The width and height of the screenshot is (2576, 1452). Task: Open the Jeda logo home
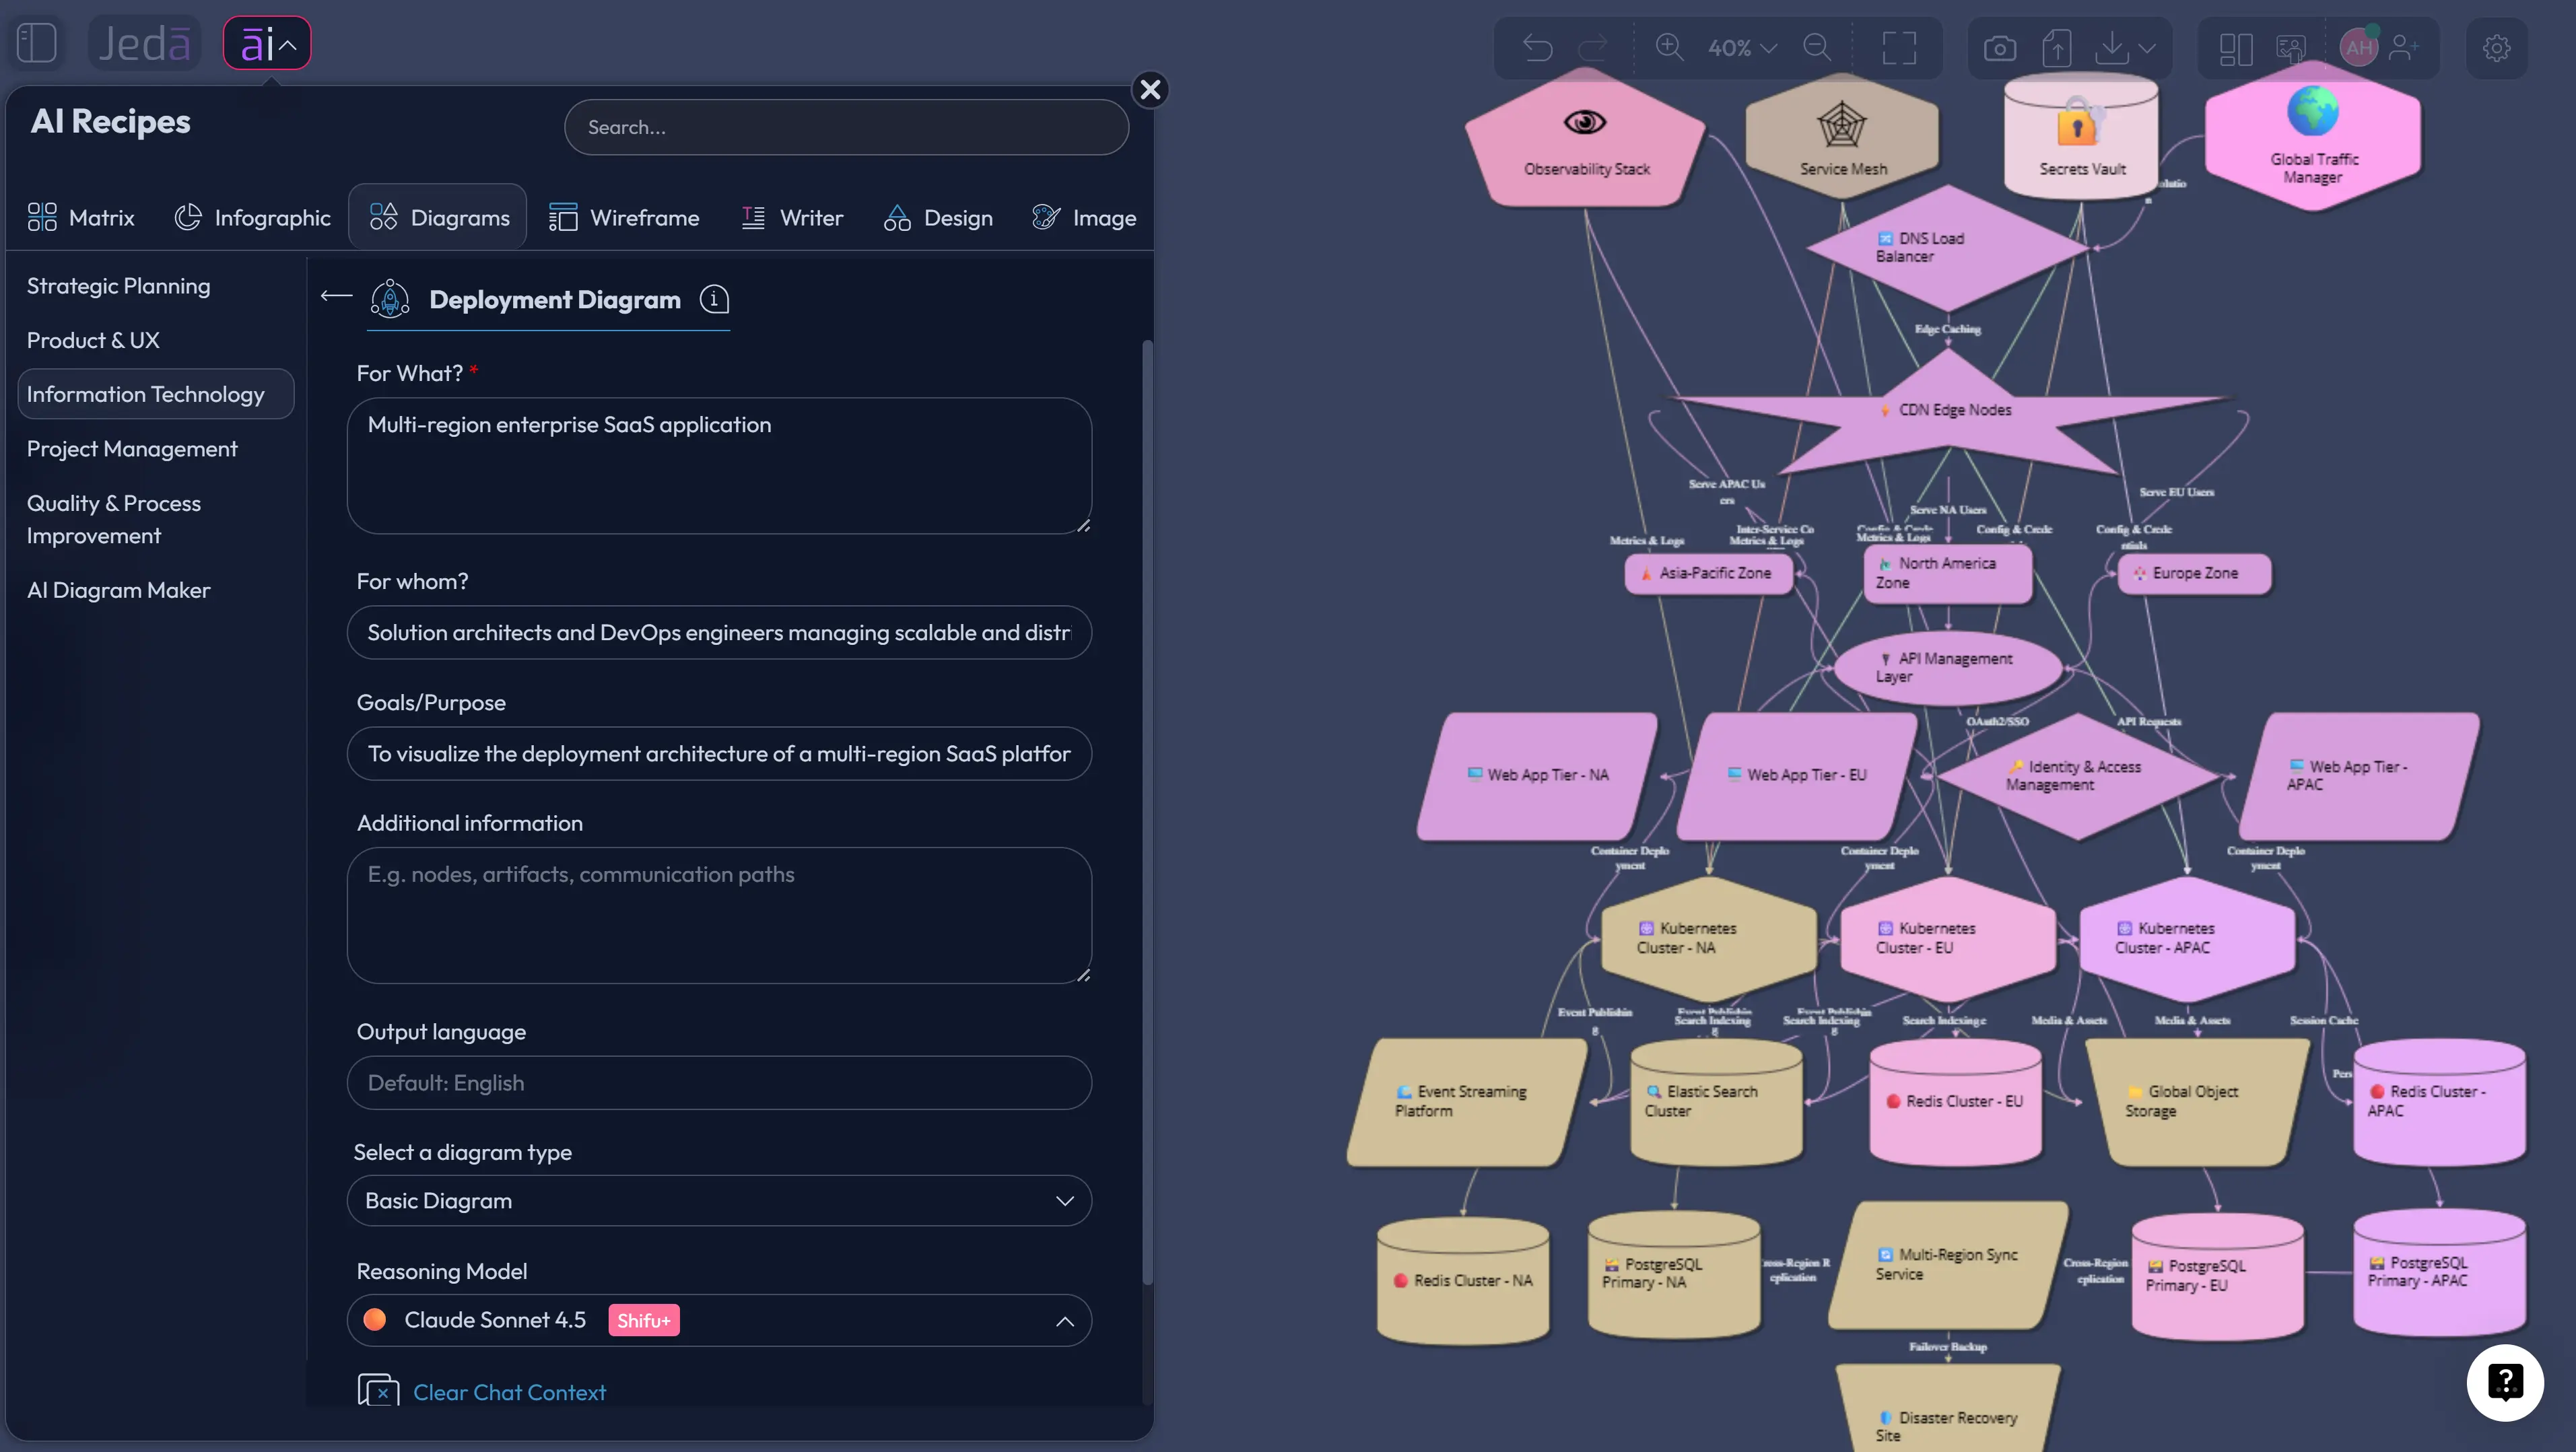pyautogui.click(x=145, y=43)
